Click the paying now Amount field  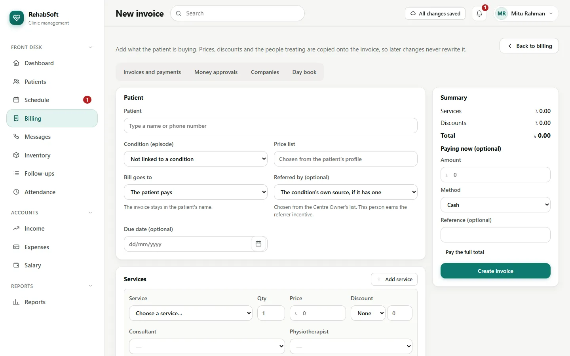point(496,175)
